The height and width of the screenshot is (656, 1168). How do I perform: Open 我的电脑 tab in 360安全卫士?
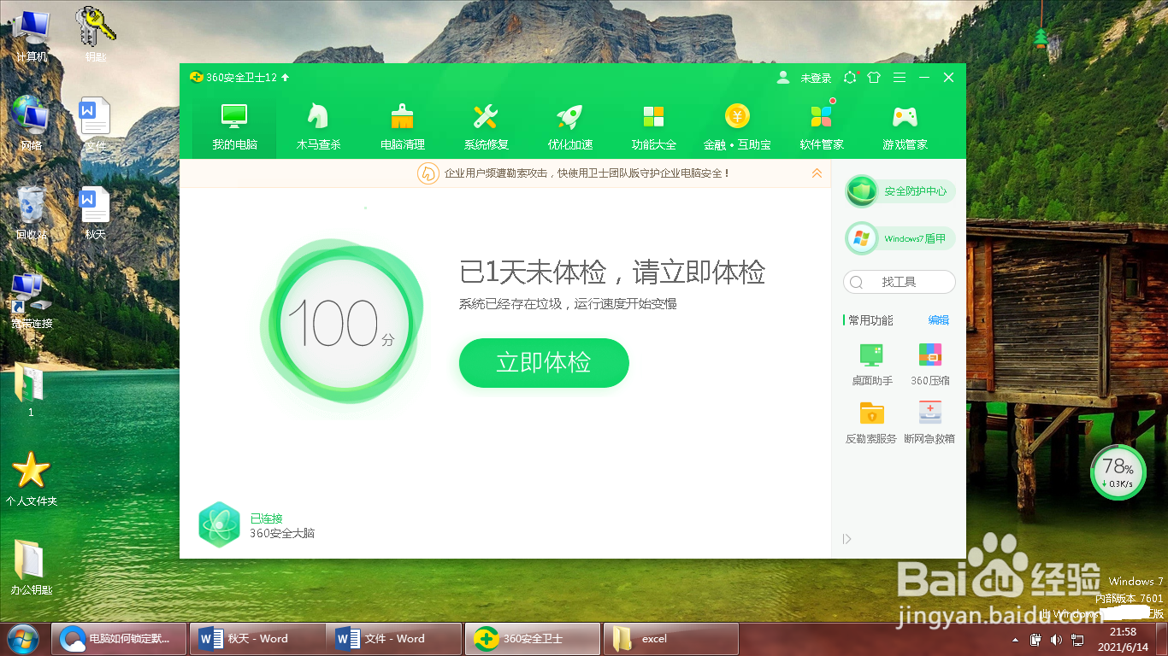click(x=234, y=126)
